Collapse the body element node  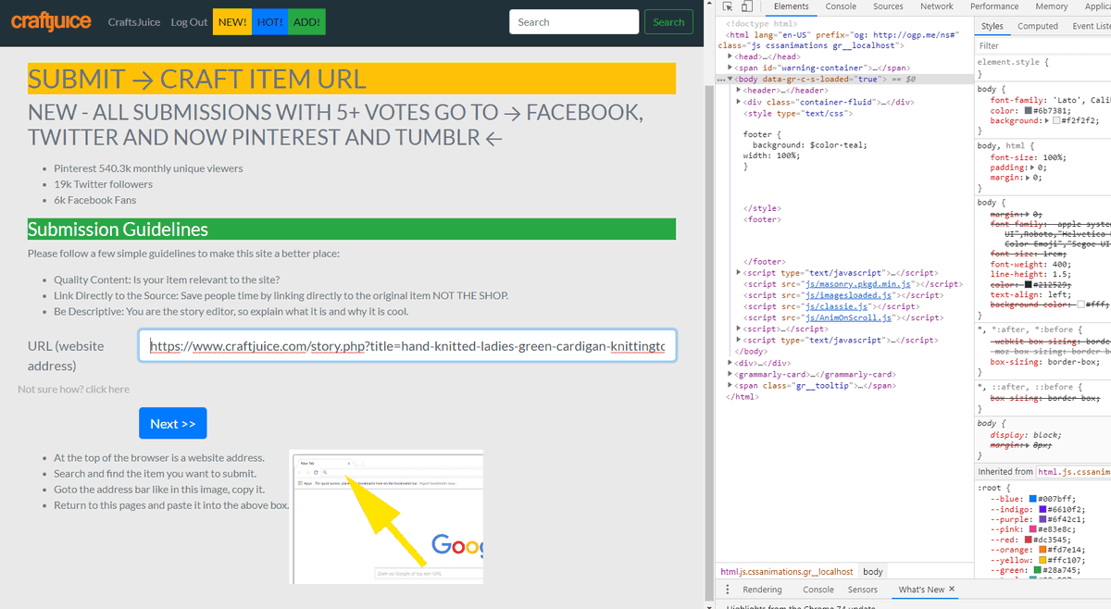pyautogui.click(x=731, y=79)
